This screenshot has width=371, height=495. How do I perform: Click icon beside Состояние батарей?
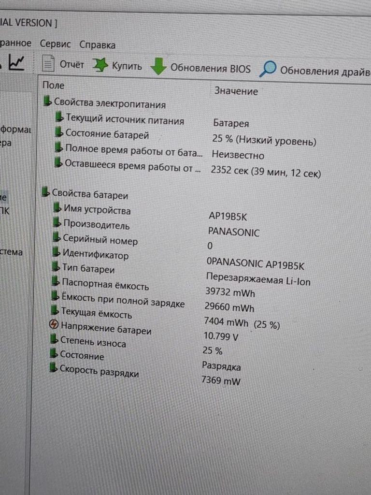pos(58,131)
